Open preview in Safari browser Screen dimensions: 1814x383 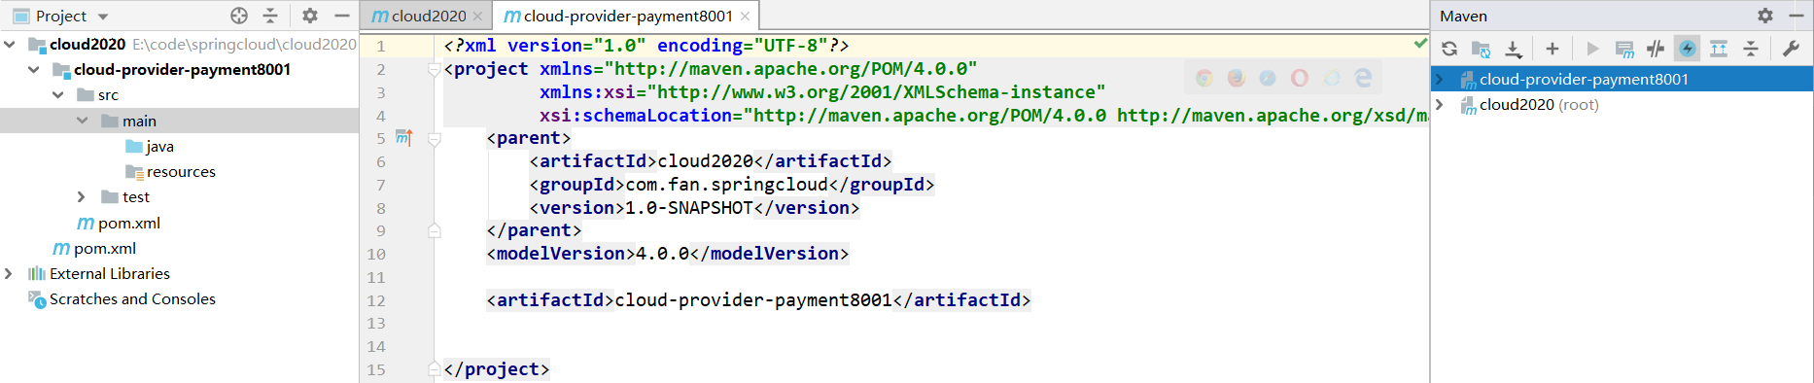point(1268,78)
